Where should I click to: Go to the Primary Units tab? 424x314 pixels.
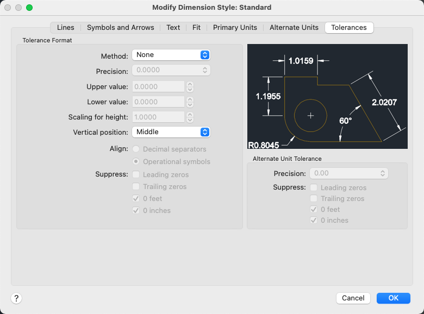click(x=235, y=27)
